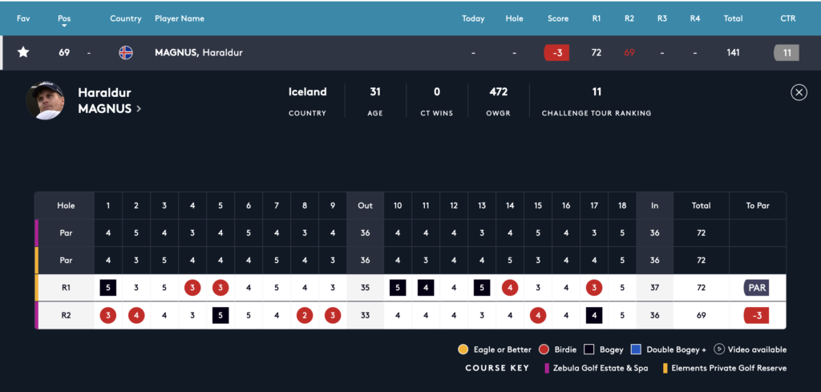Click the Double Bogey + blue square
This screenshot has height=392, width=821.
pyautogui.click(x=635, y=350)
